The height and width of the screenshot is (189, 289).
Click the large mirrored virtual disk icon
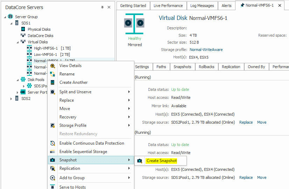click(134, 23)
